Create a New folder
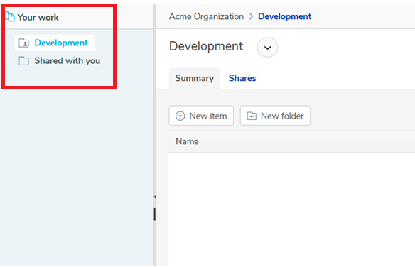Viewport: 415px width, 267px height. 275,116
